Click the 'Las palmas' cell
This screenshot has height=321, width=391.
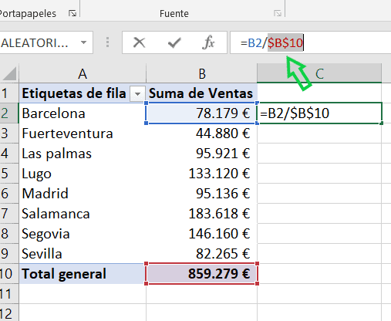(83, 154)
